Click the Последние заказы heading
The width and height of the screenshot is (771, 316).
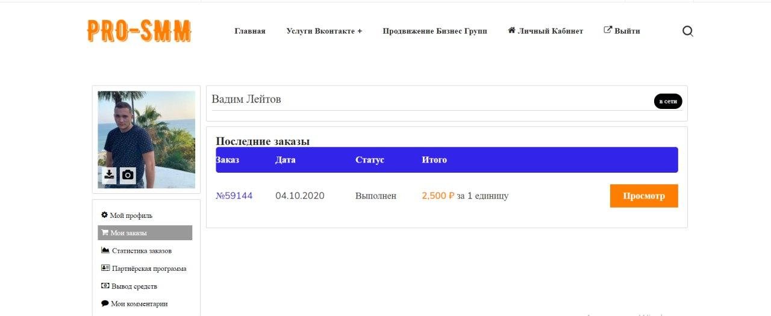pos(263,141)
